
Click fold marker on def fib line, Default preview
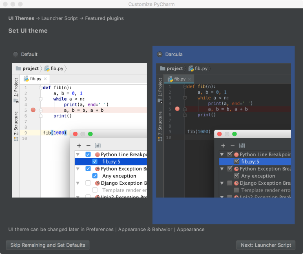[x=41, y=88]
